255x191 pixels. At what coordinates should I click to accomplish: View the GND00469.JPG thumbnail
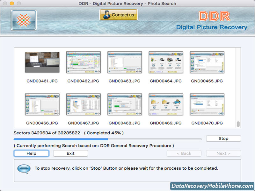click(x=165, y=104)
